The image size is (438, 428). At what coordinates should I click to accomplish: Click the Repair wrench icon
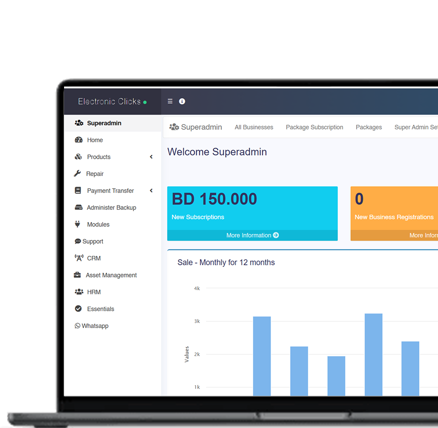point(78,174)
